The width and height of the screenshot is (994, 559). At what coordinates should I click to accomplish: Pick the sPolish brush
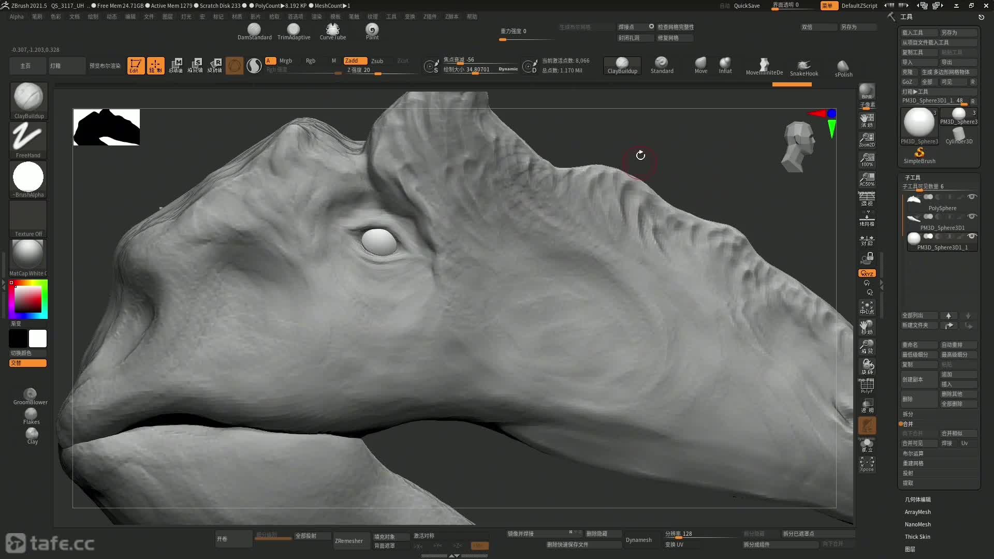click(843, 68)
